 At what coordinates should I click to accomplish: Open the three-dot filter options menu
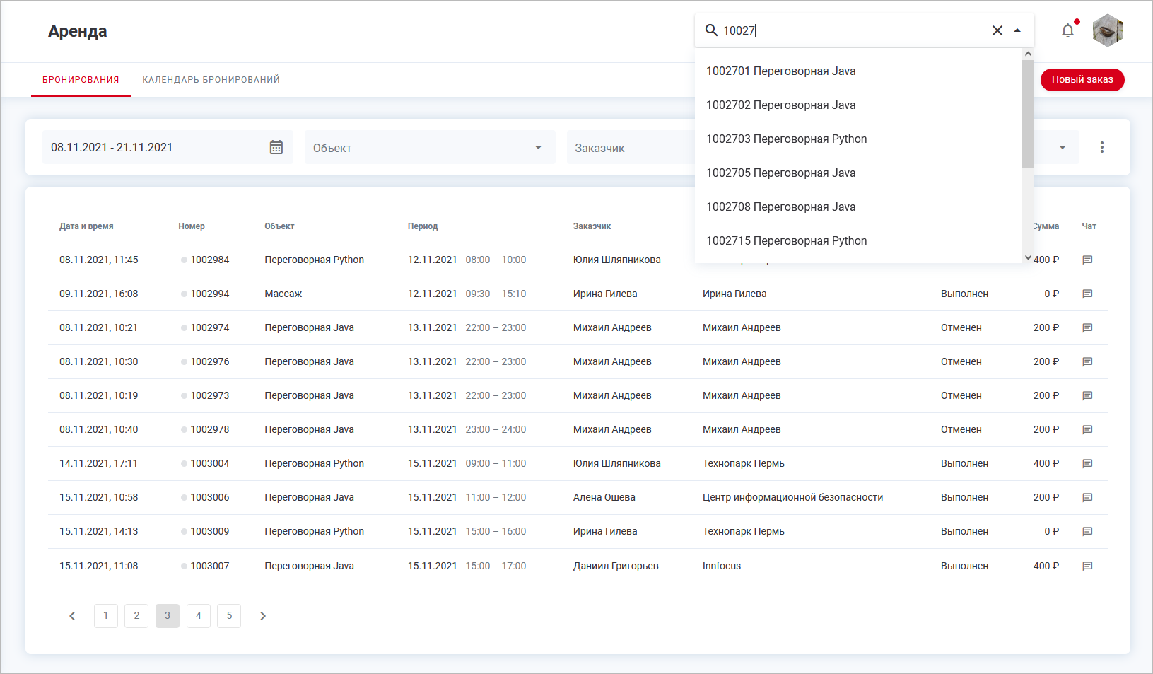1102,147
